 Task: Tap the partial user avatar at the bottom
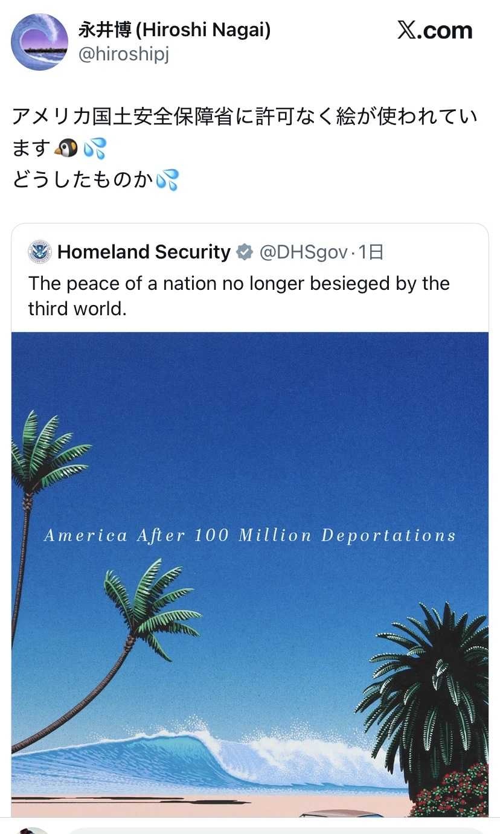(33, 830)
